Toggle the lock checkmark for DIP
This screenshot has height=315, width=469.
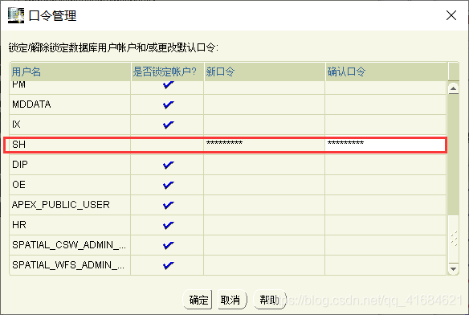[x=168, y=165]
